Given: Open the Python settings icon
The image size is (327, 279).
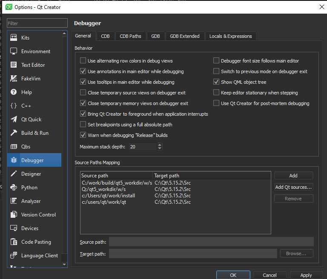Looking at the screenshot, I should 14,188.
